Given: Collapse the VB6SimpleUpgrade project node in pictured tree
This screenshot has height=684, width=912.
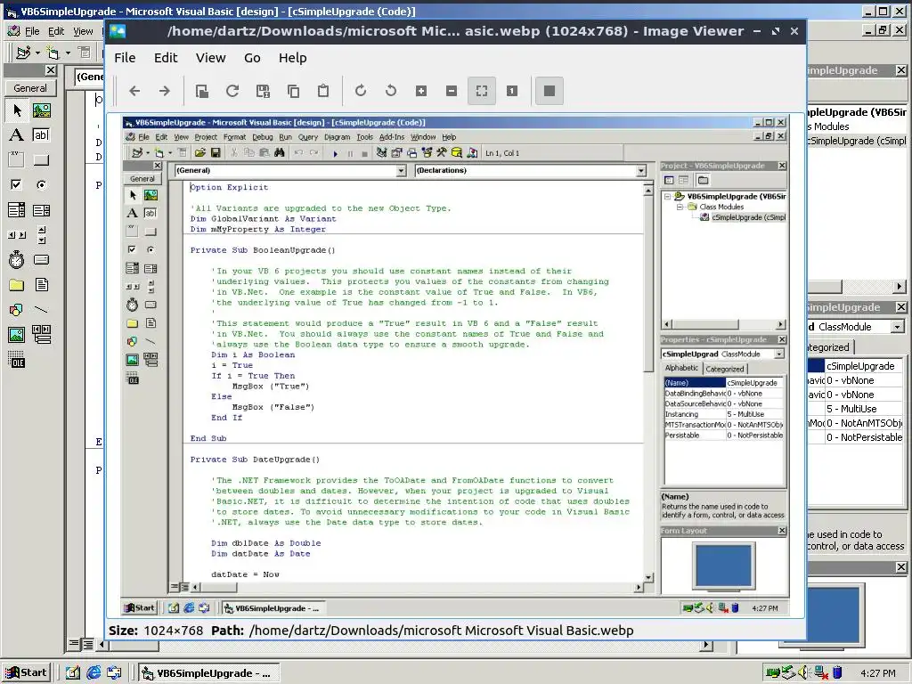Looking at the screenshot, I should 667,197.
